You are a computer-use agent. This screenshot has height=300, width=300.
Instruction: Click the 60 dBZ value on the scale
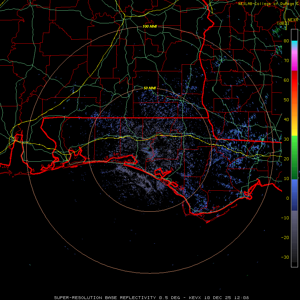click(x=286, y=80)
